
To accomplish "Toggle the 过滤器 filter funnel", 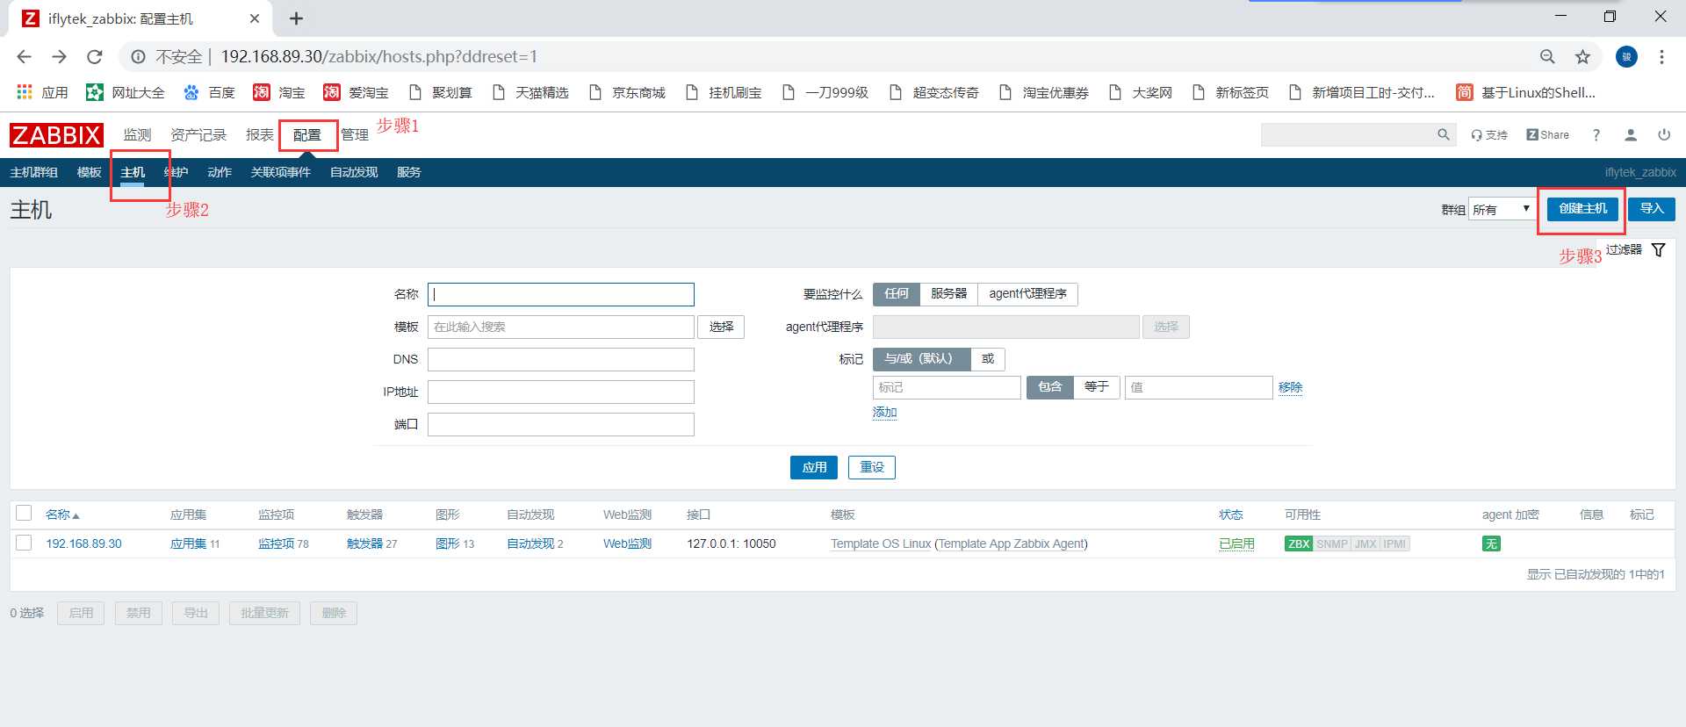I will (1658, 250).
